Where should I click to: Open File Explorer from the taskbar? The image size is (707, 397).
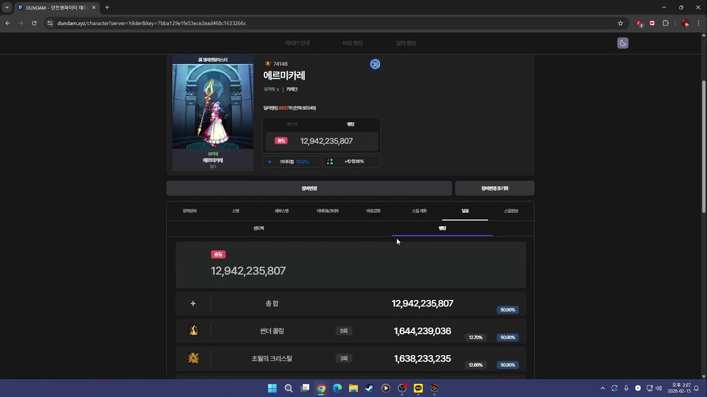pyautogui.click(x=353, y=388)
